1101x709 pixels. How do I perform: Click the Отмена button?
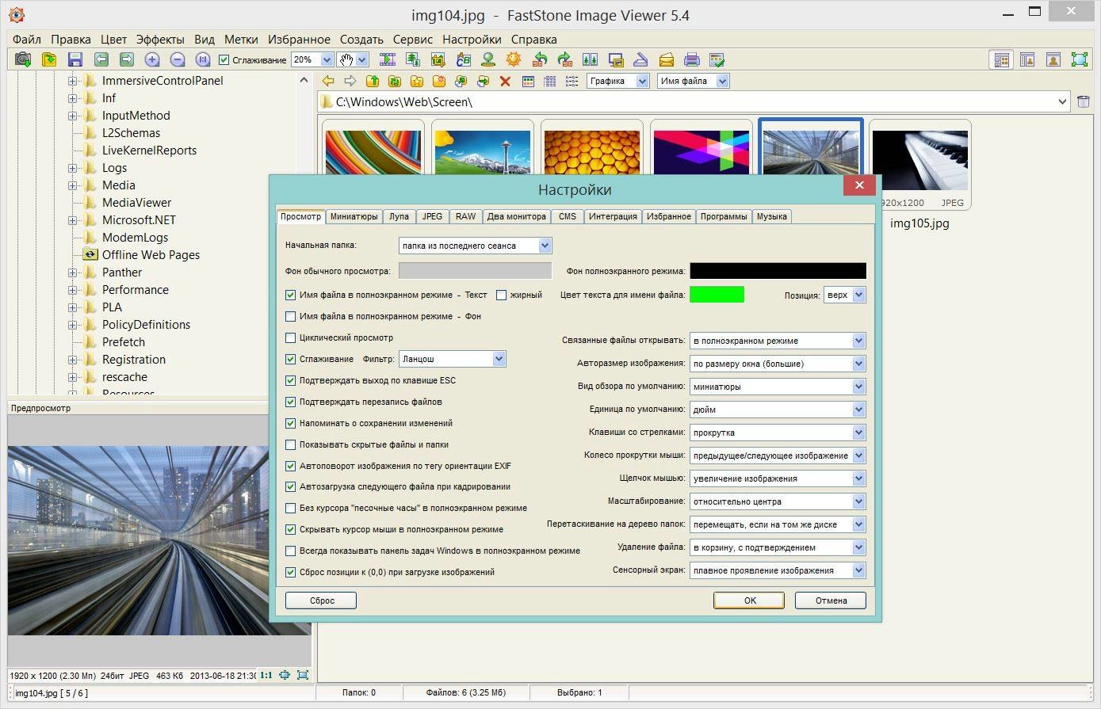831,600
